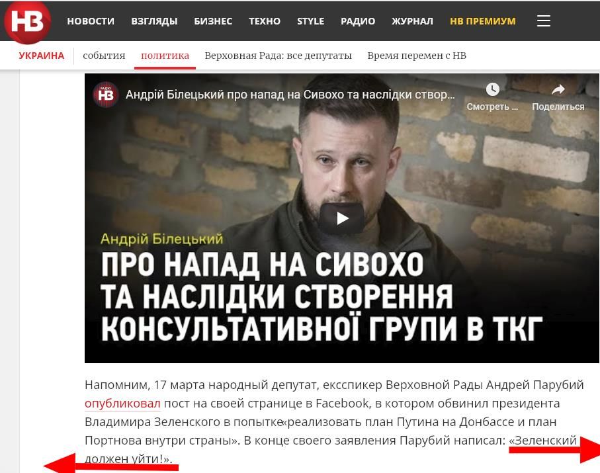
Task: Select the УКРАИНА category label
Action: coord(41,56)
